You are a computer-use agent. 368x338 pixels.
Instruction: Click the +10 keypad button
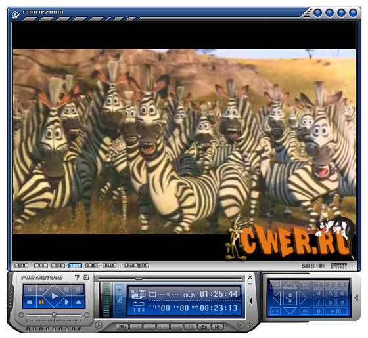336,311
